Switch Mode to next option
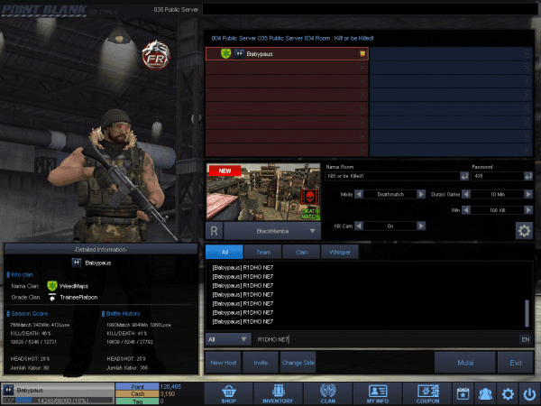The width and height of the screenshot is (541, 406). pos(421,194)
